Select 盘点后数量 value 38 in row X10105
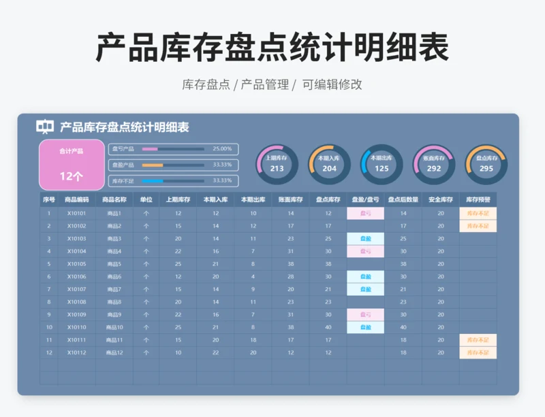 tap(403, 264)
